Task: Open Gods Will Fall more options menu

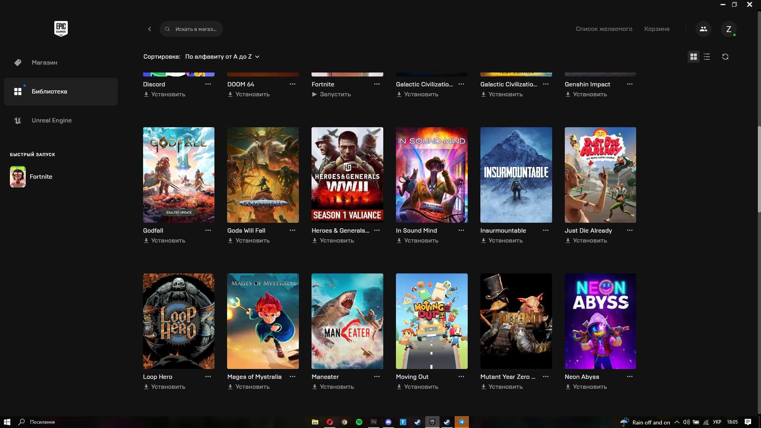Action: pos(293,230)
